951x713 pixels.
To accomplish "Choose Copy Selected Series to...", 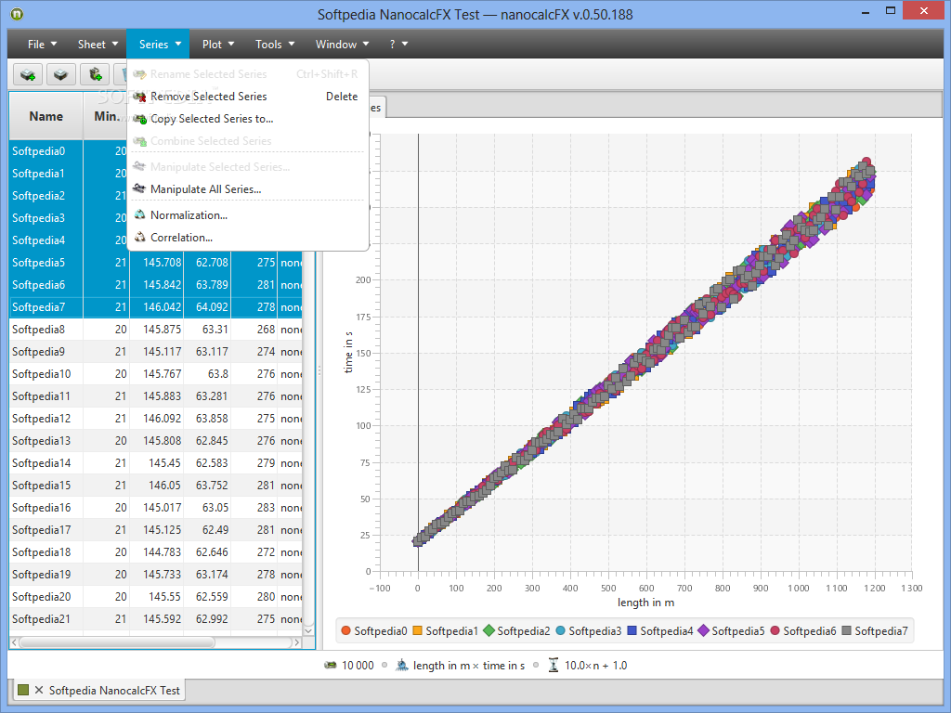I will pyautogui.click(x=247, y=119).
